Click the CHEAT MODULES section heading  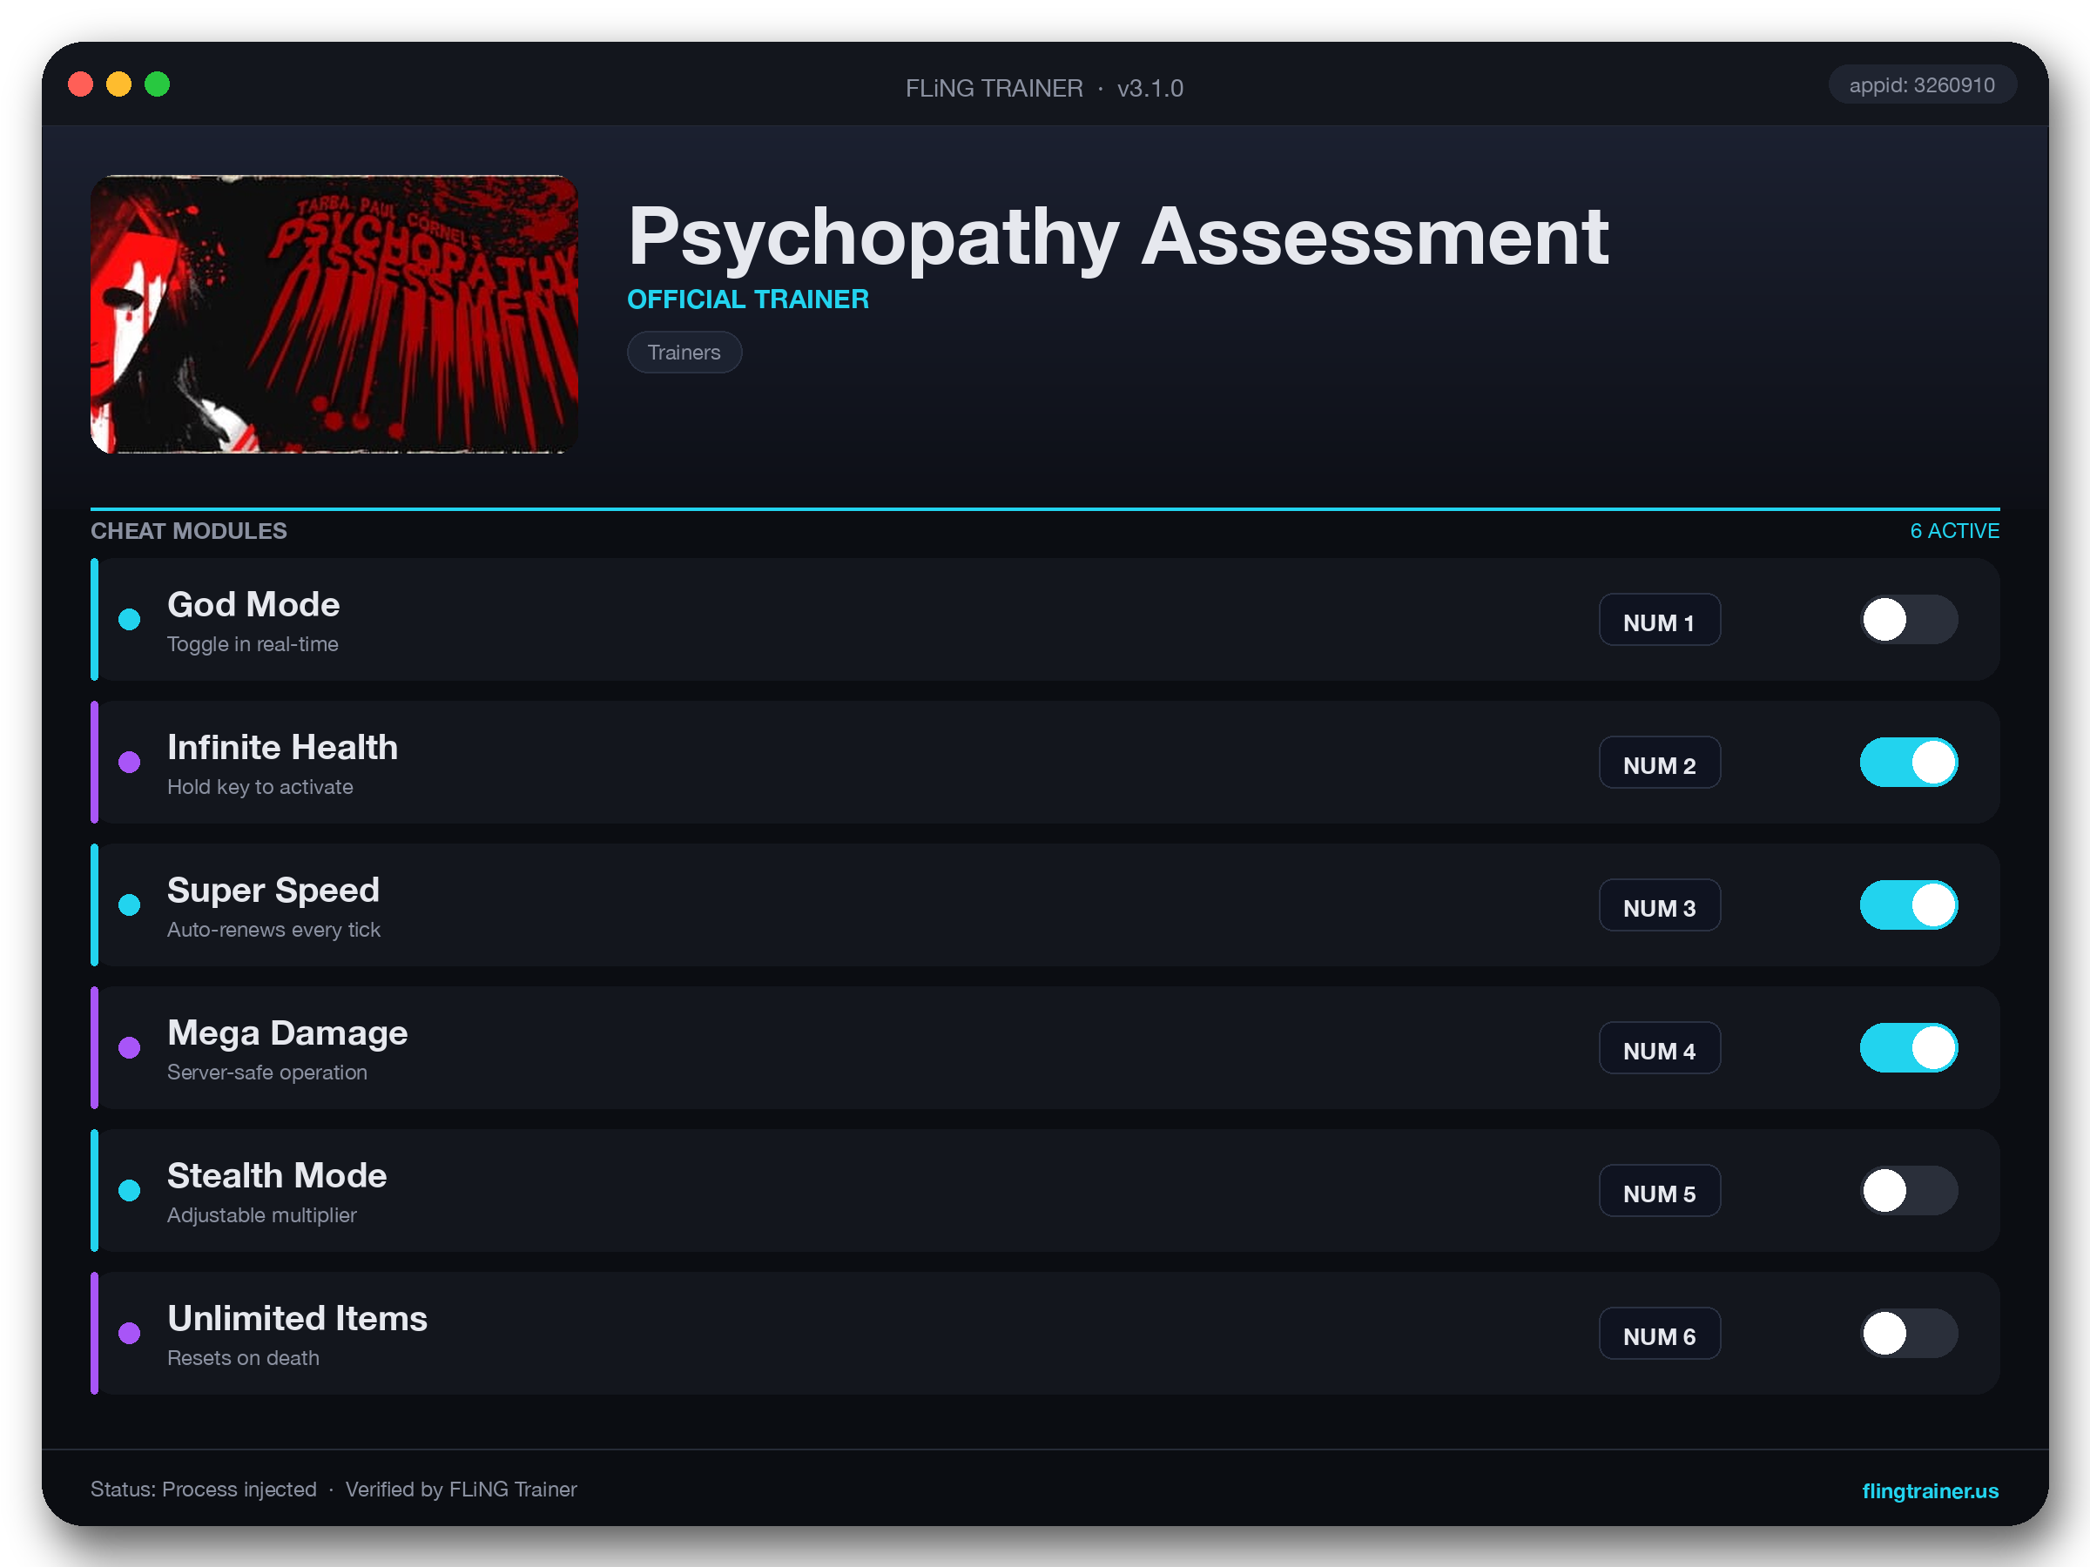coord(189,531)
